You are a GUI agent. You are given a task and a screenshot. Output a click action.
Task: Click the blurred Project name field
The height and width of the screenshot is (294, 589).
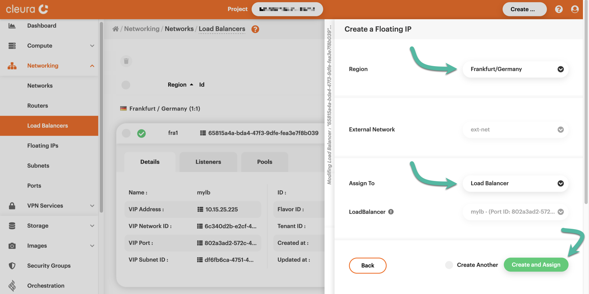[287, 9]
